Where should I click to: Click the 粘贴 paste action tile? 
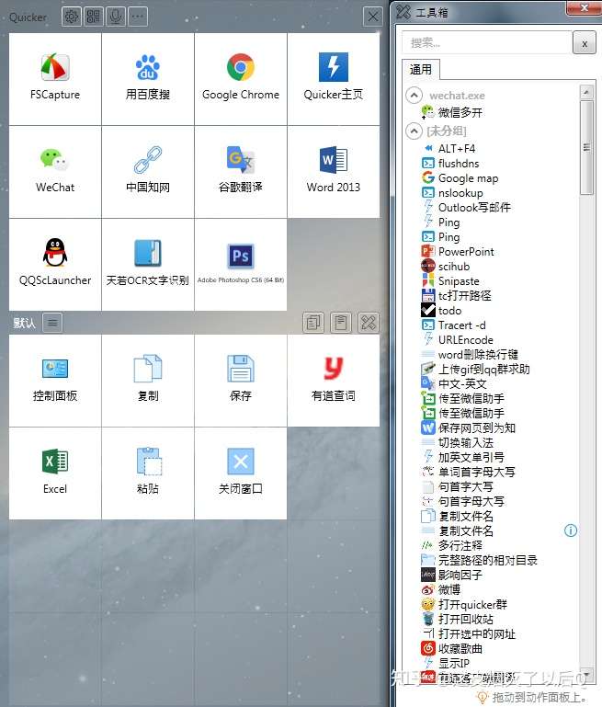pyautogui.click(x=148, y=473)
